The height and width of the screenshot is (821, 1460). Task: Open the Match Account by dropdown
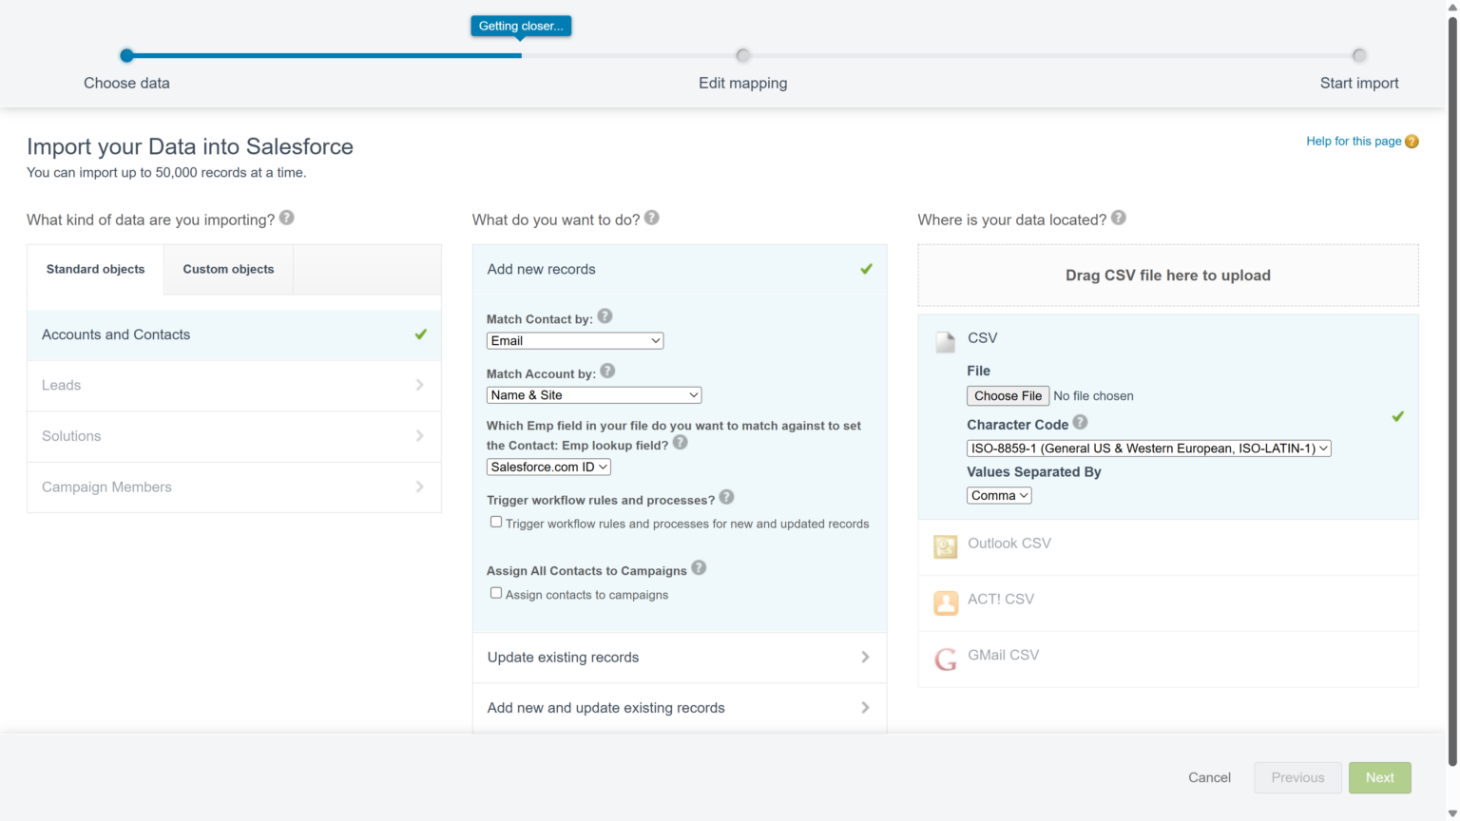click(593, 394)
